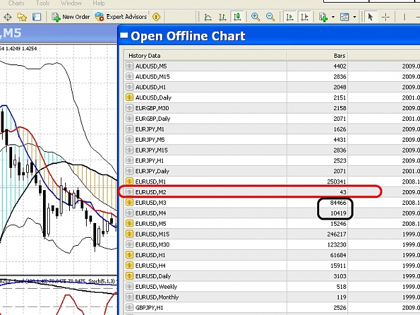420x315 pixels.
Task: Click the 250341 bars value
Action: pos(337,182)
